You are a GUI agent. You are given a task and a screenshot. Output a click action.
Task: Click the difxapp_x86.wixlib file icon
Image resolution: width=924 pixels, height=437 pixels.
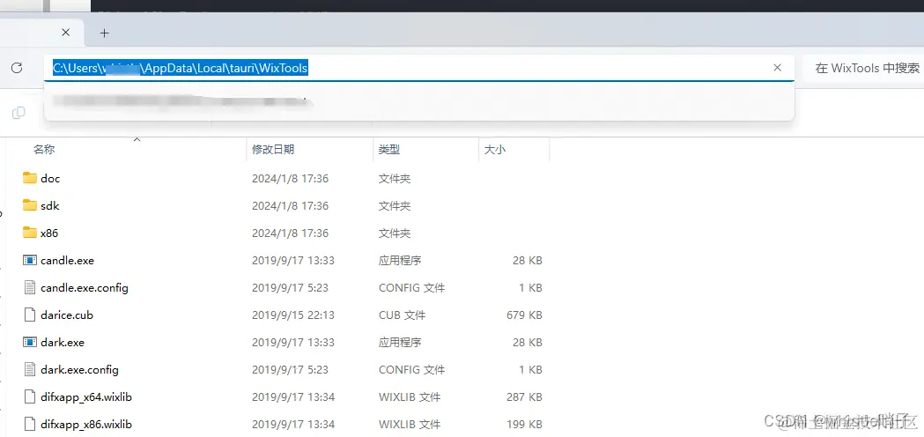pos(29,424)
